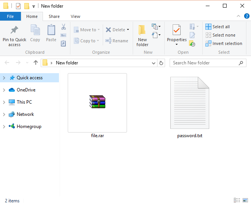
Task: Click the Copy icon in Clipboard group
Action: [x=35, y=30]
